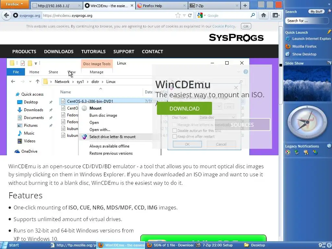
Task: Go back with the browser Back arrow
Action: pyautogui.click(x=6, y=16)
